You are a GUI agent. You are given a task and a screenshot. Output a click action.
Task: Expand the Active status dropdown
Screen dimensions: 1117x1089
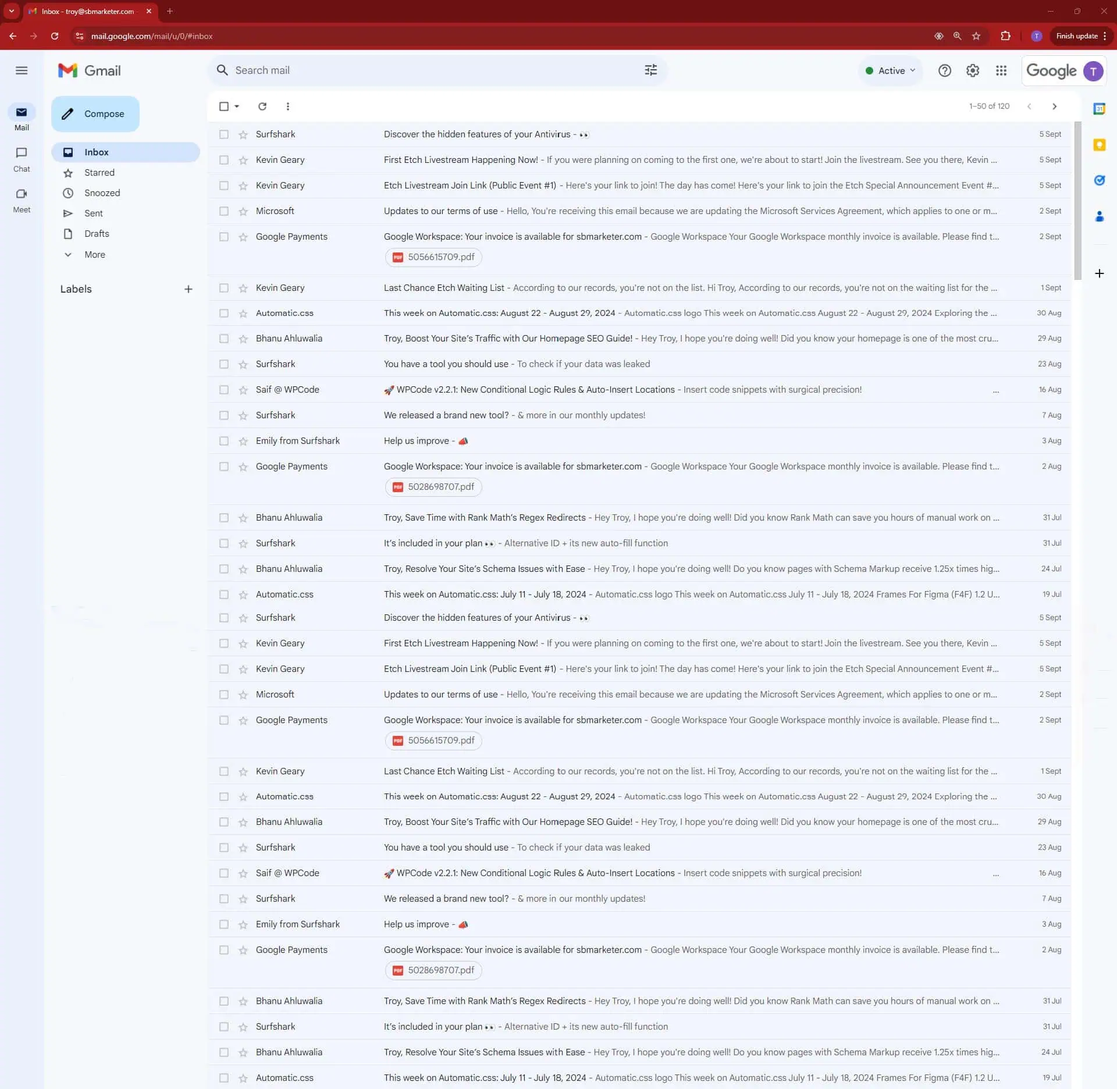[891, 70]
